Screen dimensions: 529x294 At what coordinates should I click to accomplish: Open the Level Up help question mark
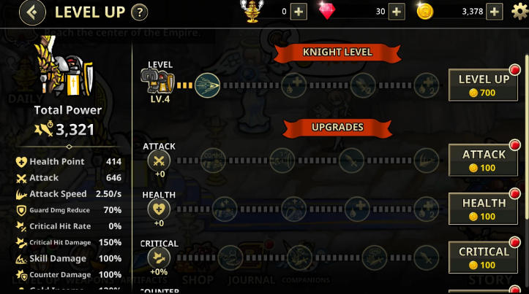tap(139, 13)
